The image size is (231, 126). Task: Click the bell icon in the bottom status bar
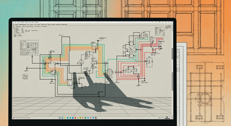(x=14, y=118)
